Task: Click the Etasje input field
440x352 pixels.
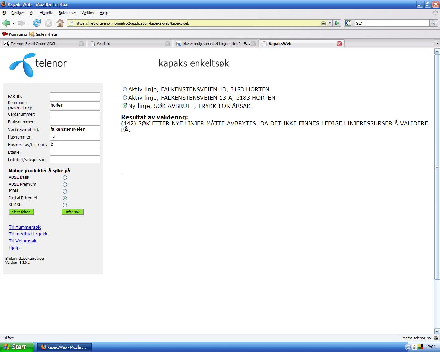Action: [x=75, y=152]
